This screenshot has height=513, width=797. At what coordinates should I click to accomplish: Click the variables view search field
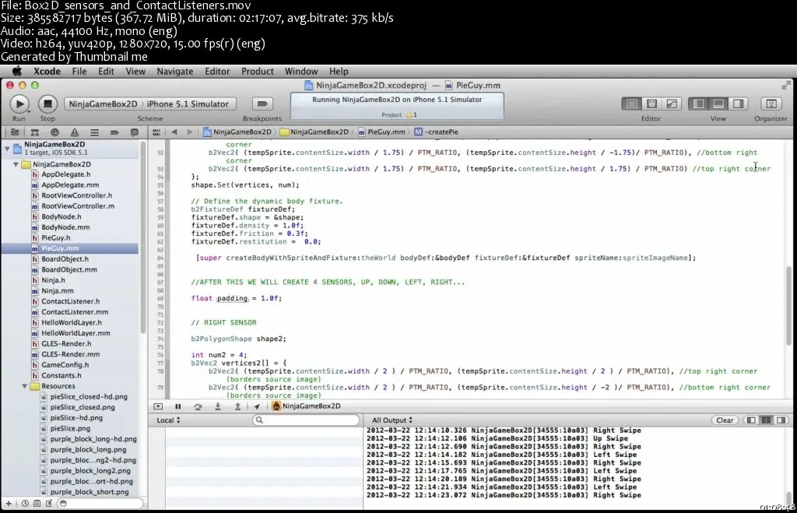[307, 420]
